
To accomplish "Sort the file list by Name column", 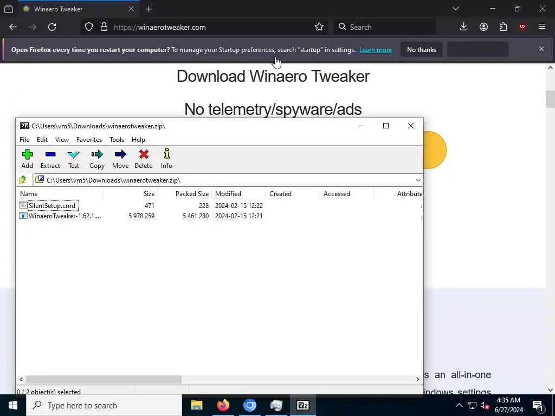I will click(60, 194).
